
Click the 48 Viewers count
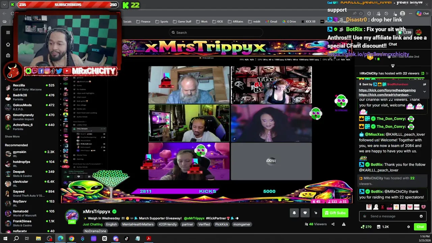click(316, 224)
